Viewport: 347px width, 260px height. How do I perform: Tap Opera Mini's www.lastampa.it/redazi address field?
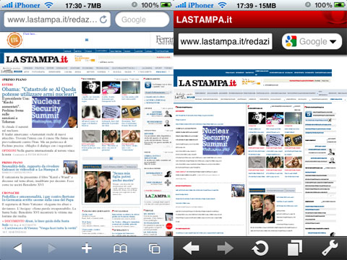coord(226,41)
